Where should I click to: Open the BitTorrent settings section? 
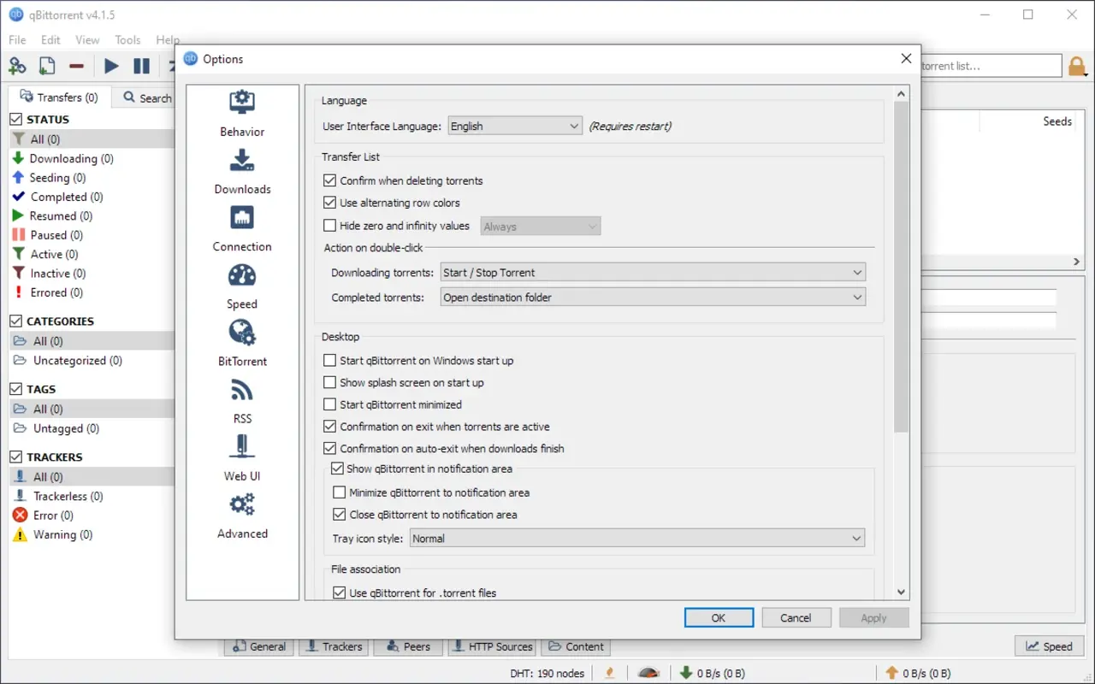pos(241,335)
